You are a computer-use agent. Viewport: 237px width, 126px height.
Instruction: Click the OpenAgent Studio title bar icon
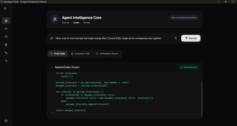tap(1, 2)
